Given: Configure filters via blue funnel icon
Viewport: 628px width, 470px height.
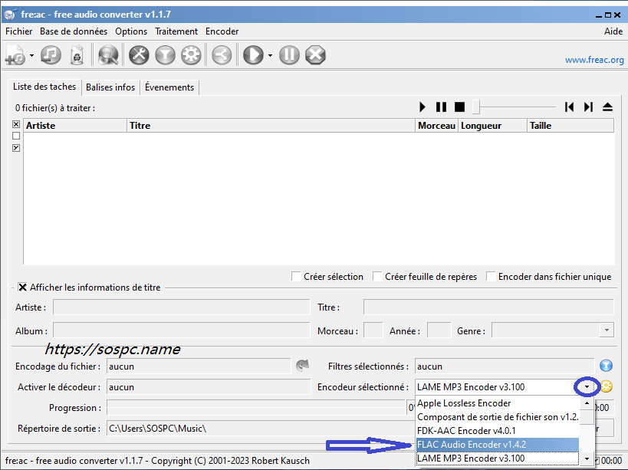Looking at the screenshot, I should (606, 366).
